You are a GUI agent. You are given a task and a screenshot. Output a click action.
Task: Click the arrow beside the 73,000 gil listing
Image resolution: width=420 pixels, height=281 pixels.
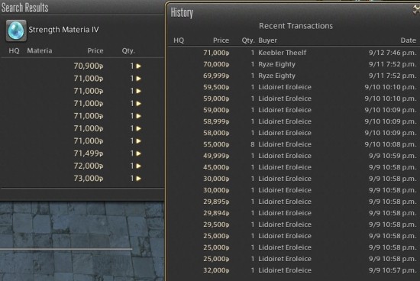(x=138, y=179)
